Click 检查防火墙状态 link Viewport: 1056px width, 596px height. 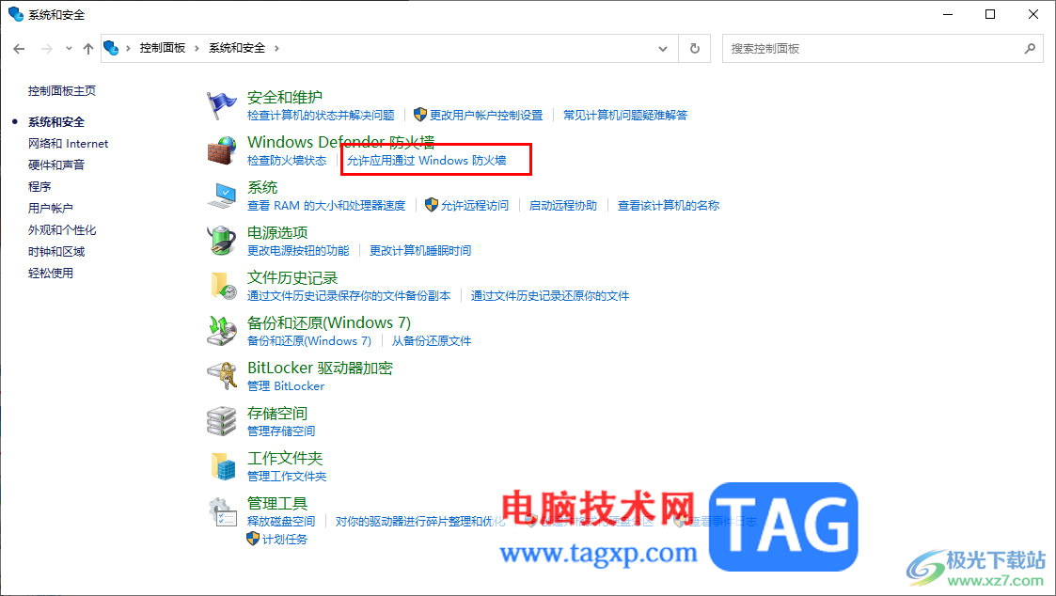pyautogui.click(x=287, y=160)
